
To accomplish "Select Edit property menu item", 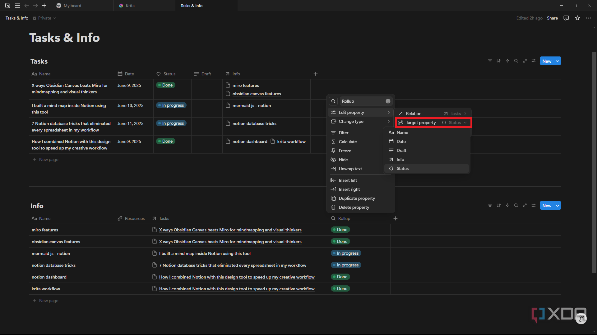I will point(360,112).
